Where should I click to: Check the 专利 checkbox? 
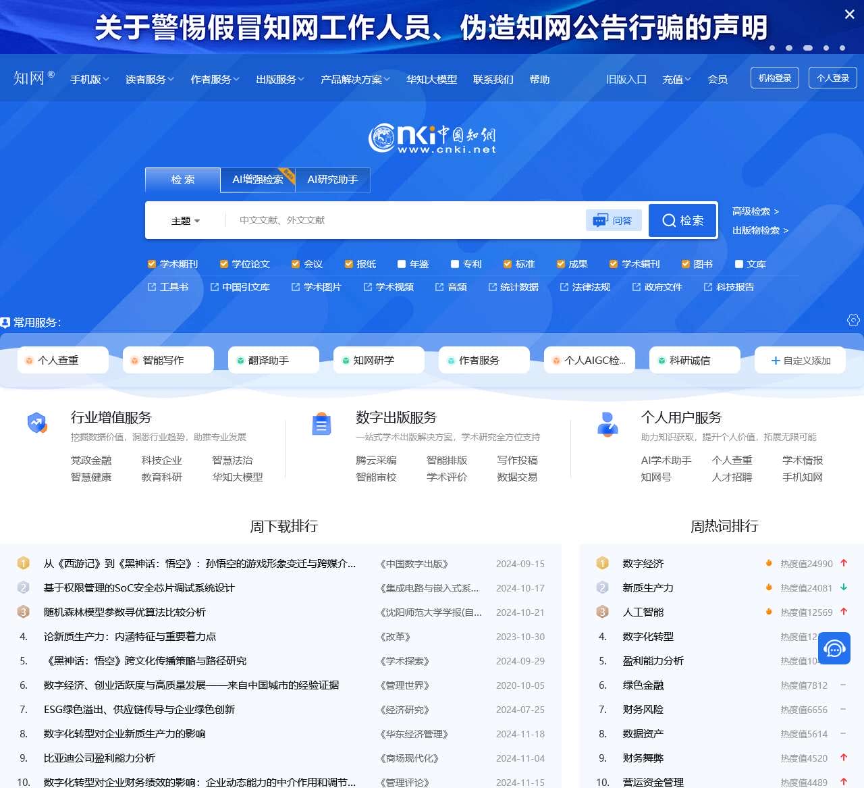click(455, 264)
